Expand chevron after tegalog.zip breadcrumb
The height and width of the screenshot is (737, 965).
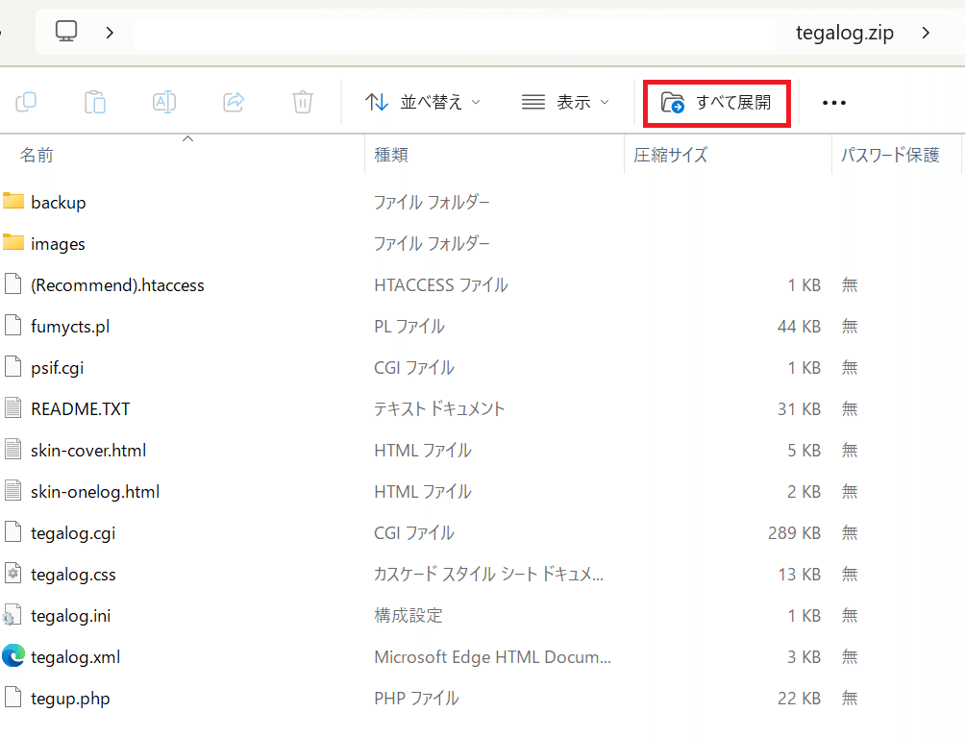pos(926,33)
